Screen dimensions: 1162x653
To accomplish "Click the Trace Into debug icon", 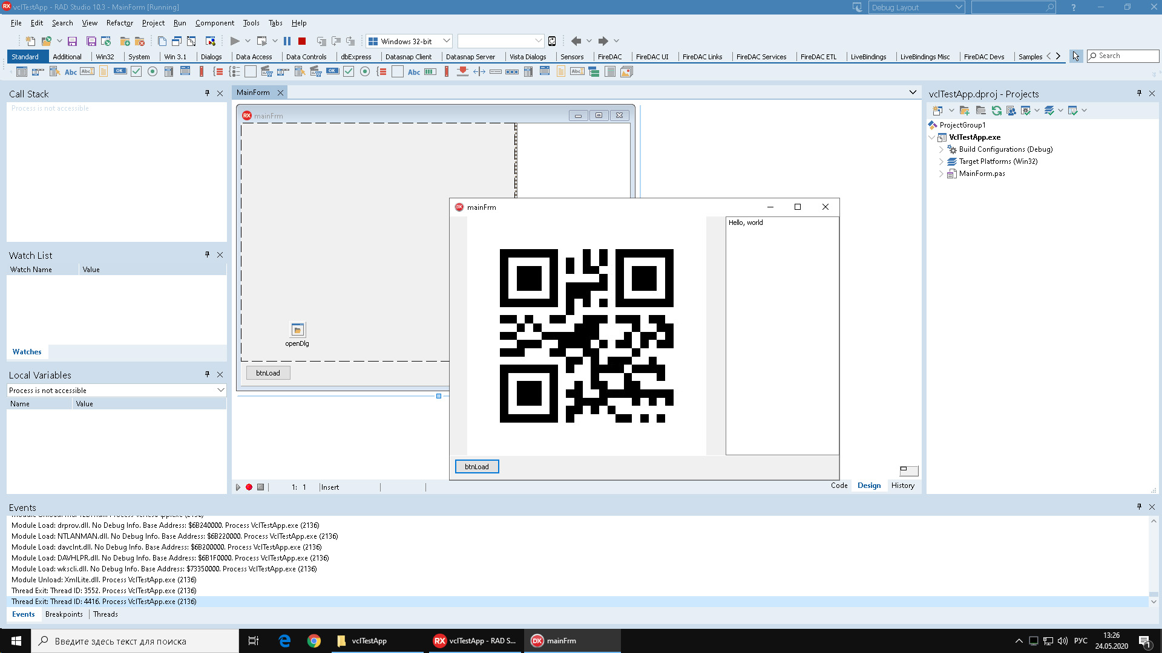I will pos(321,41).
